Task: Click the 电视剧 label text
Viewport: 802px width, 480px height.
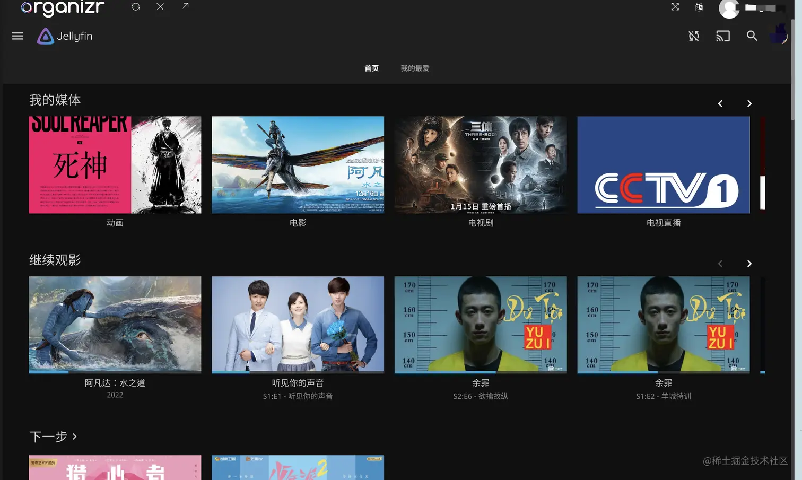Action: (481, 223)
